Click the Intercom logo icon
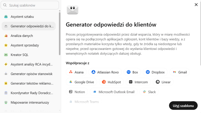 point(131,82)
